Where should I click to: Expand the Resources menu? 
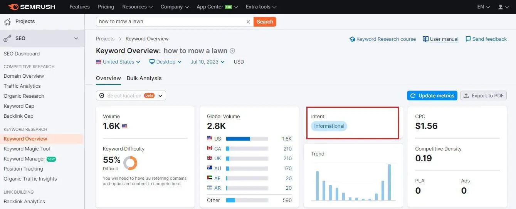coord(137,7)
